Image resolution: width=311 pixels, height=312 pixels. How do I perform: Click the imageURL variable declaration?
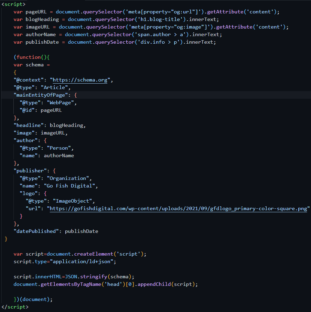coord(151,27)
